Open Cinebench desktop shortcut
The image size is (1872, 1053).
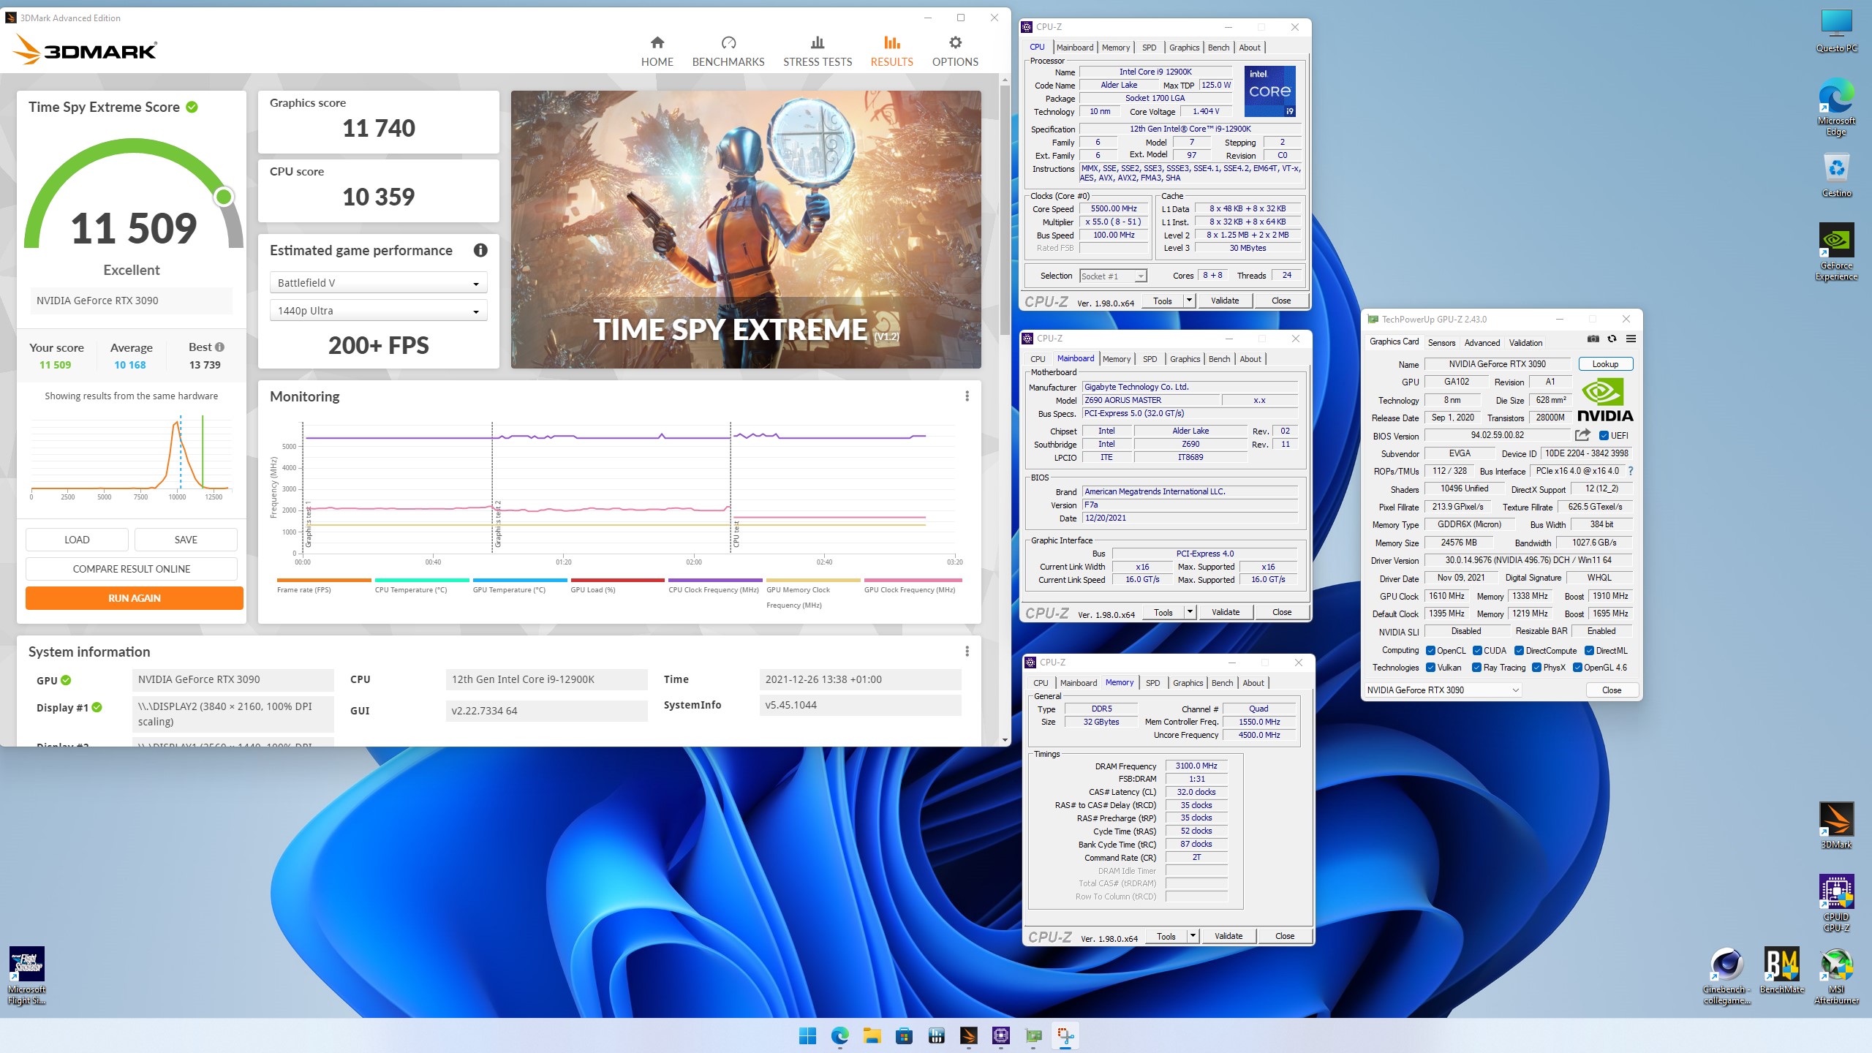pos(1726,976)
